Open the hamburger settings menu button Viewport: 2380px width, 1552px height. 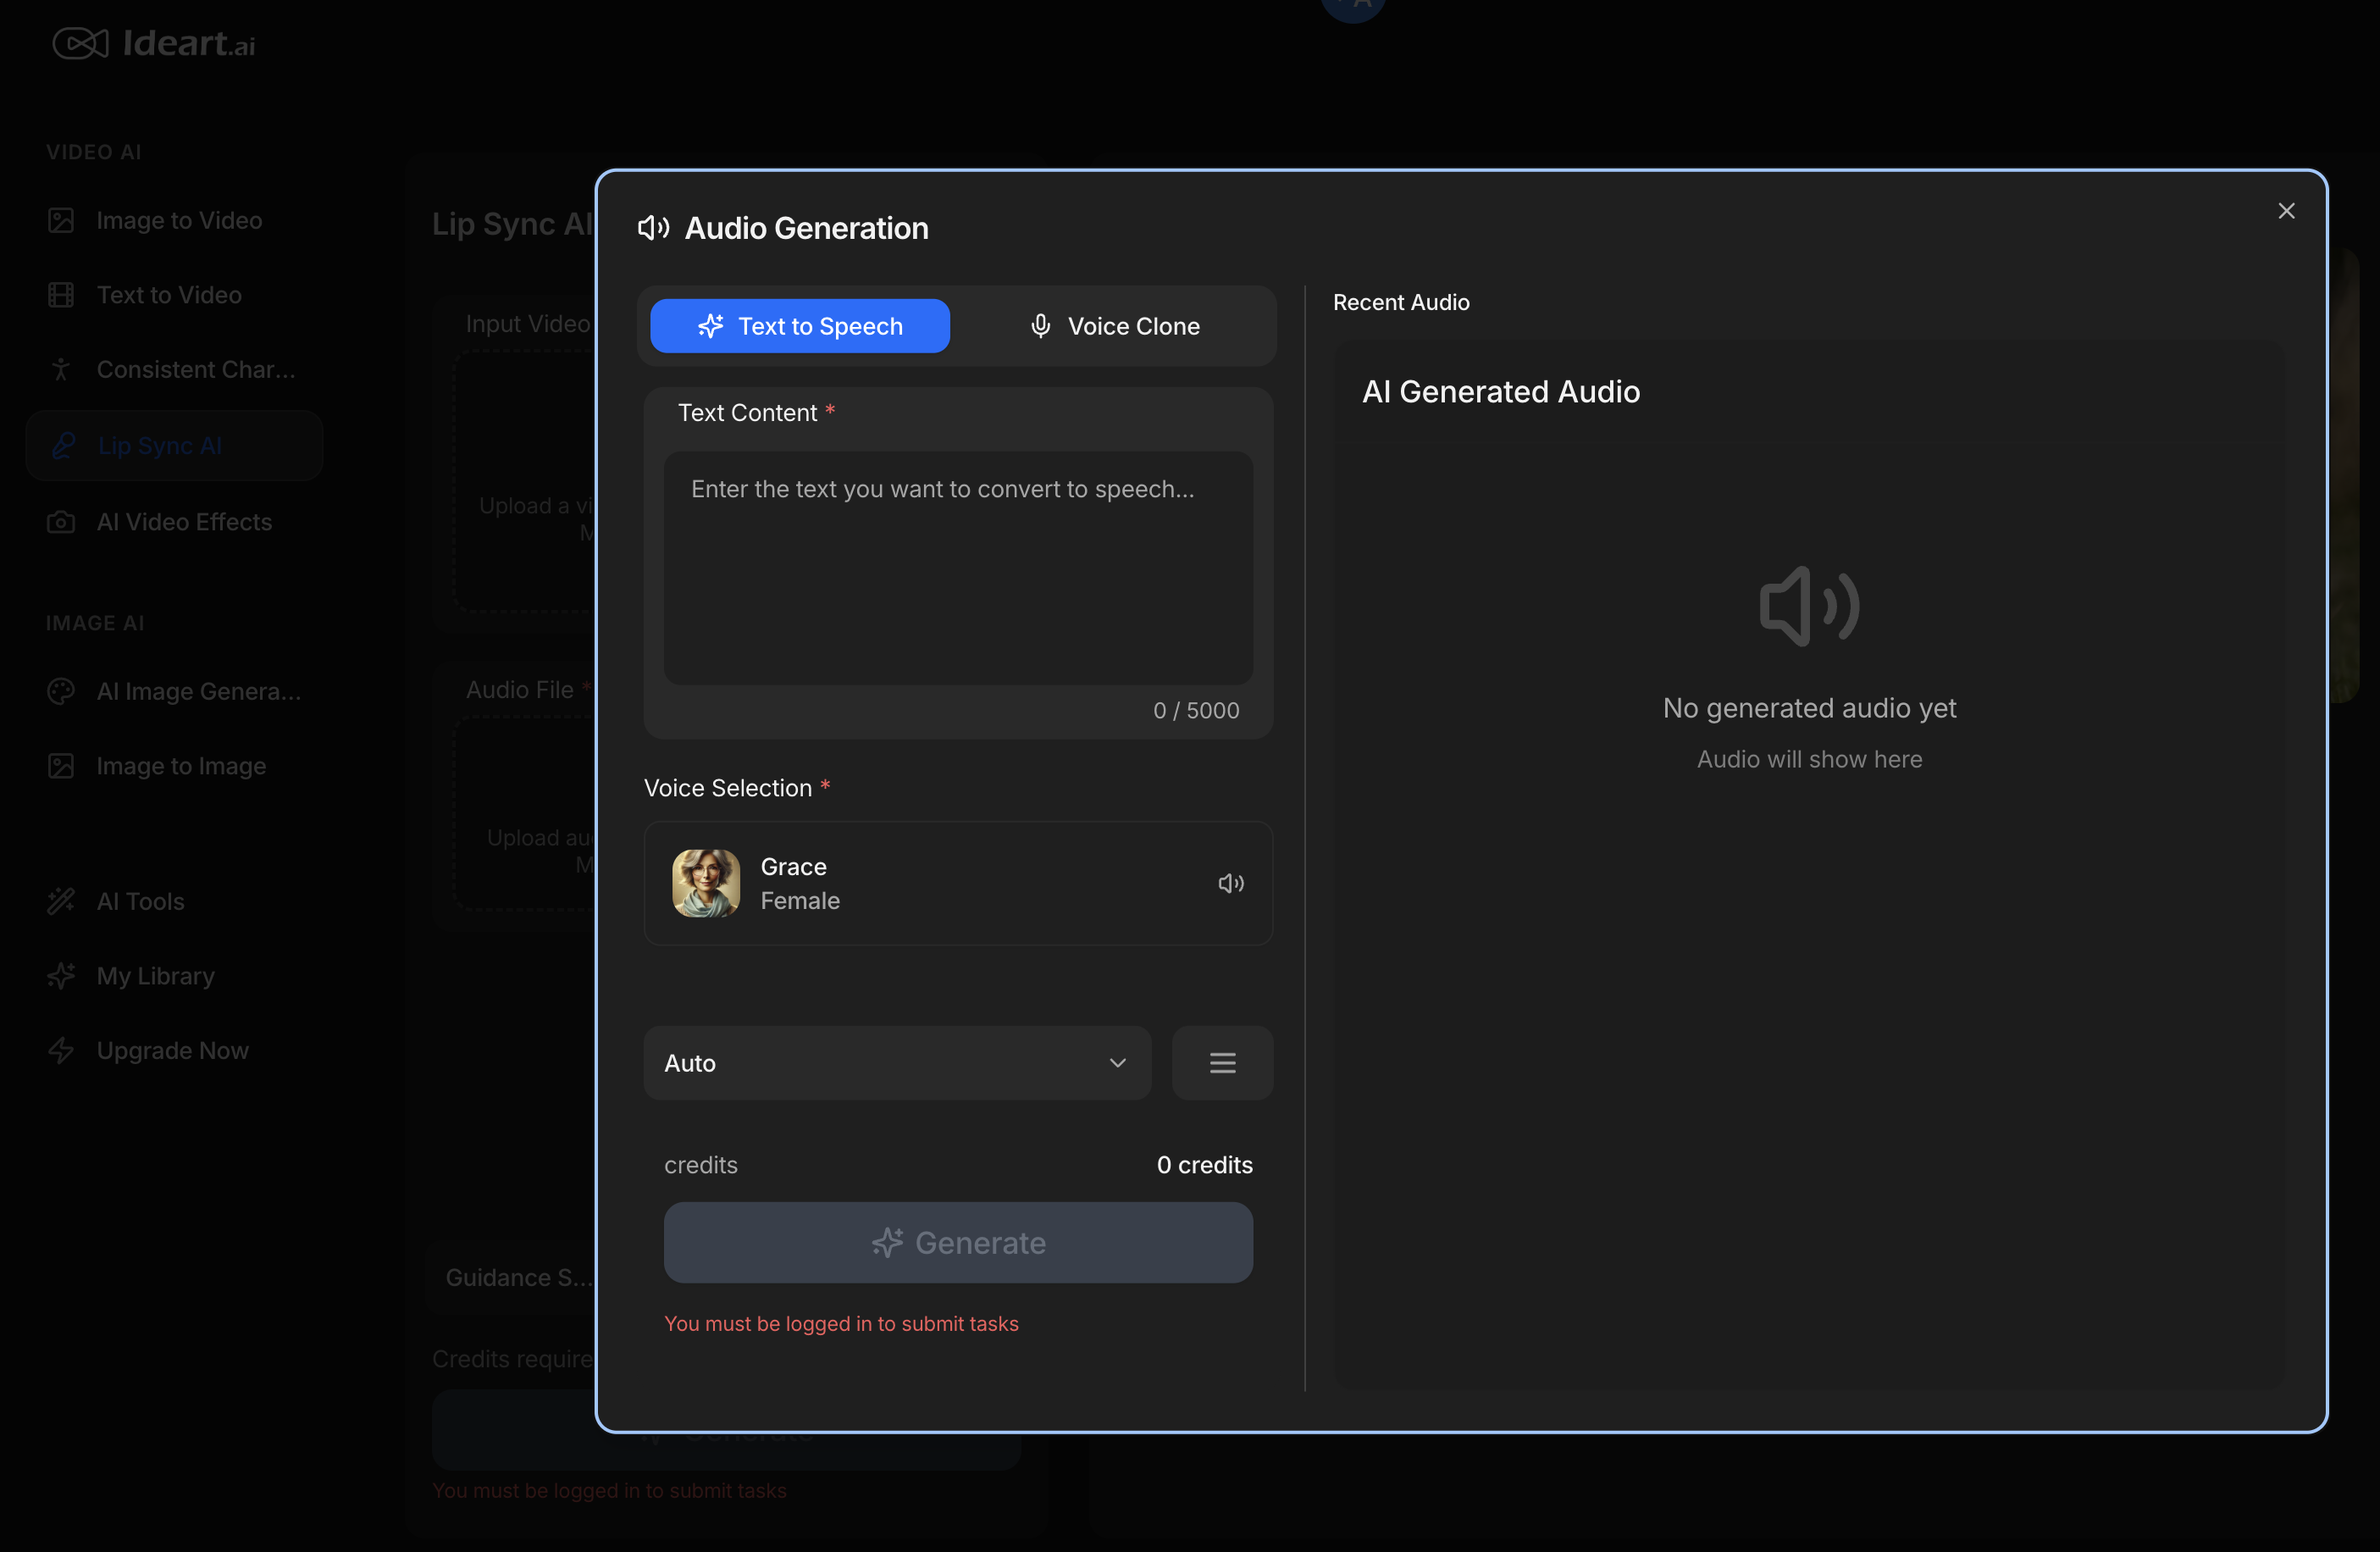[1222, 1063]
